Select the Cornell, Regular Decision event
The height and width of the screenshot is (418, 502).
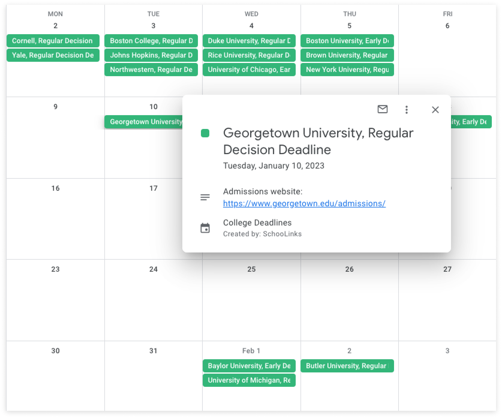click(x=53, y=41)
